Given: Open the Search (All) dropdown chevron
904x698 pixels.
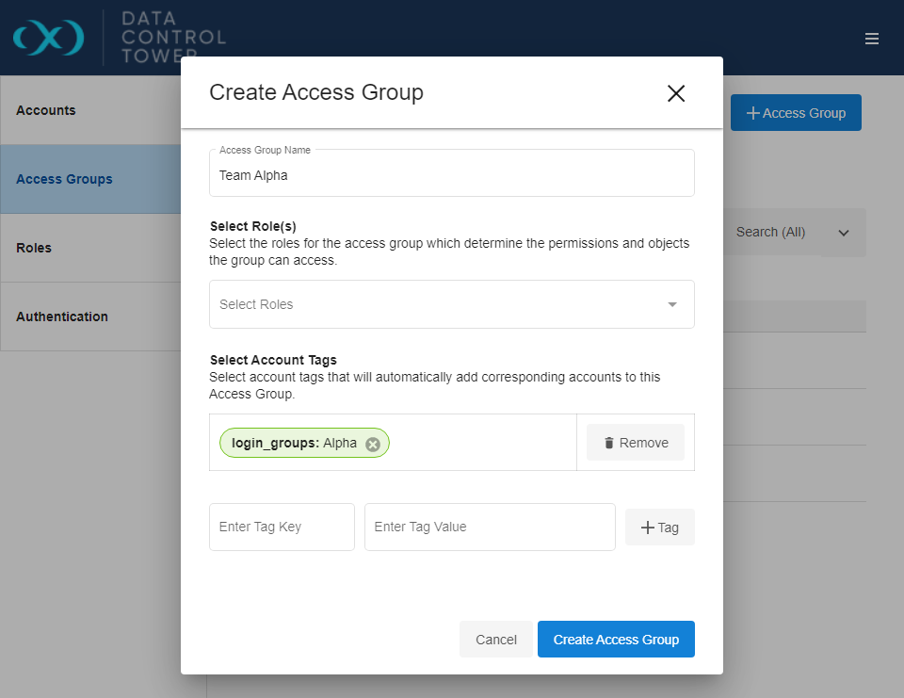Looking at the screenshot, I should tap(844, 233).
